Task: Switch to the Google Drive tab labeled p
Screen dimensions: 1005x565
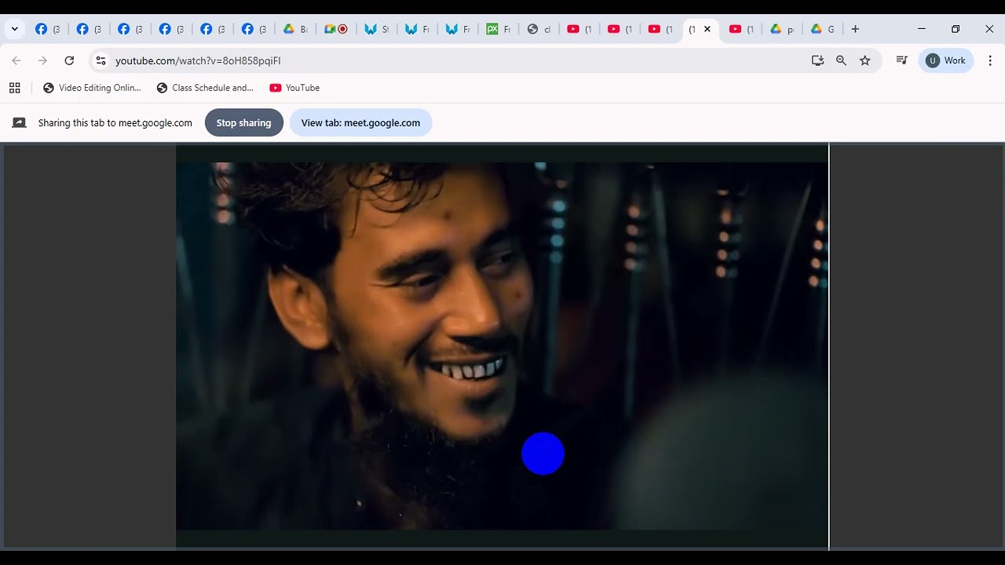Action: click(781, 29)
